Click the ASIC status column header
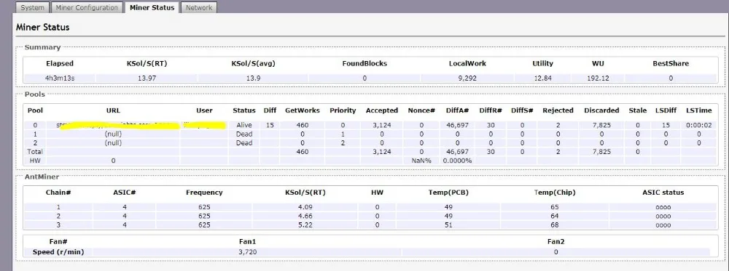The image size is (729, 271). click(x=663, y=193)
